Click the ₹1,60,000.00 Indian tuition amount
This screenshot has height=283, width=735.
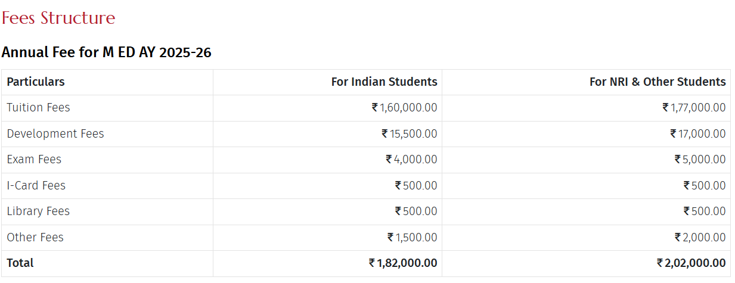(x=404, y=108)
